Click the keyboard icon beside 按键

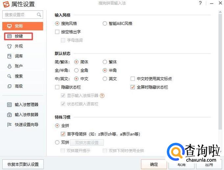(x=9, y=36)
